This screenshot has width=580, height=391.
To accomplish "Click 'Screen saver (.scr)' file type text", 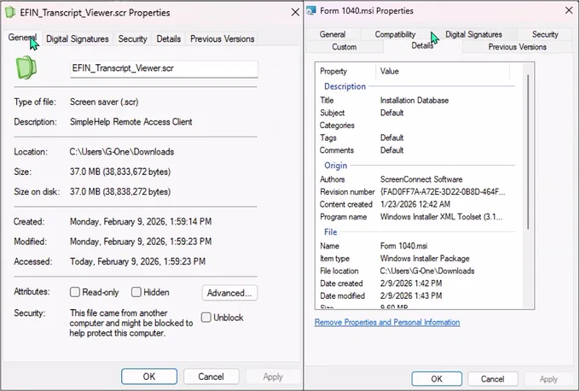I will 104,102.
